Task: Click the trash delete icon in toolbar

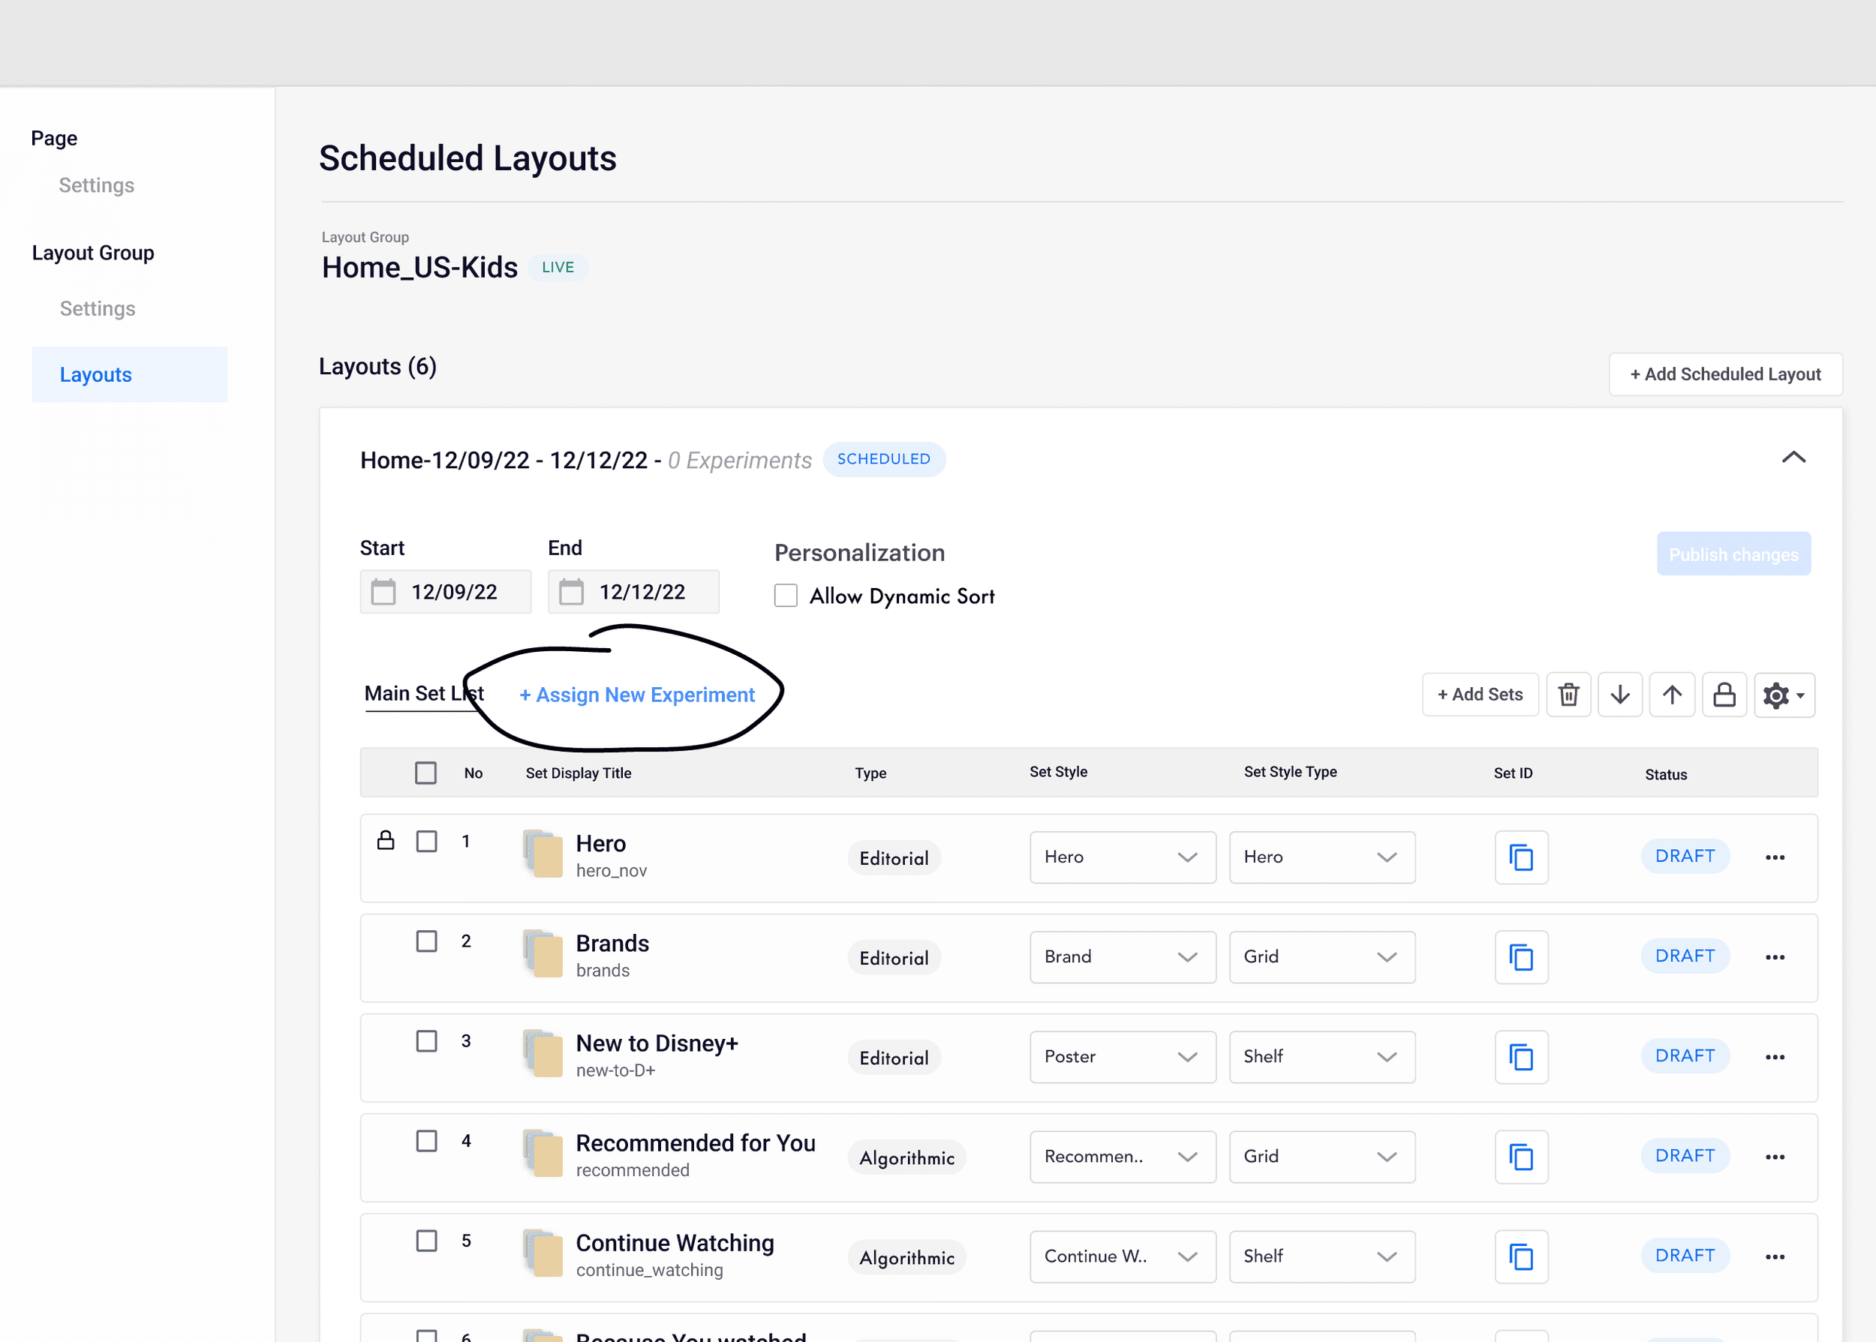Action: (x=1568, y=695)
